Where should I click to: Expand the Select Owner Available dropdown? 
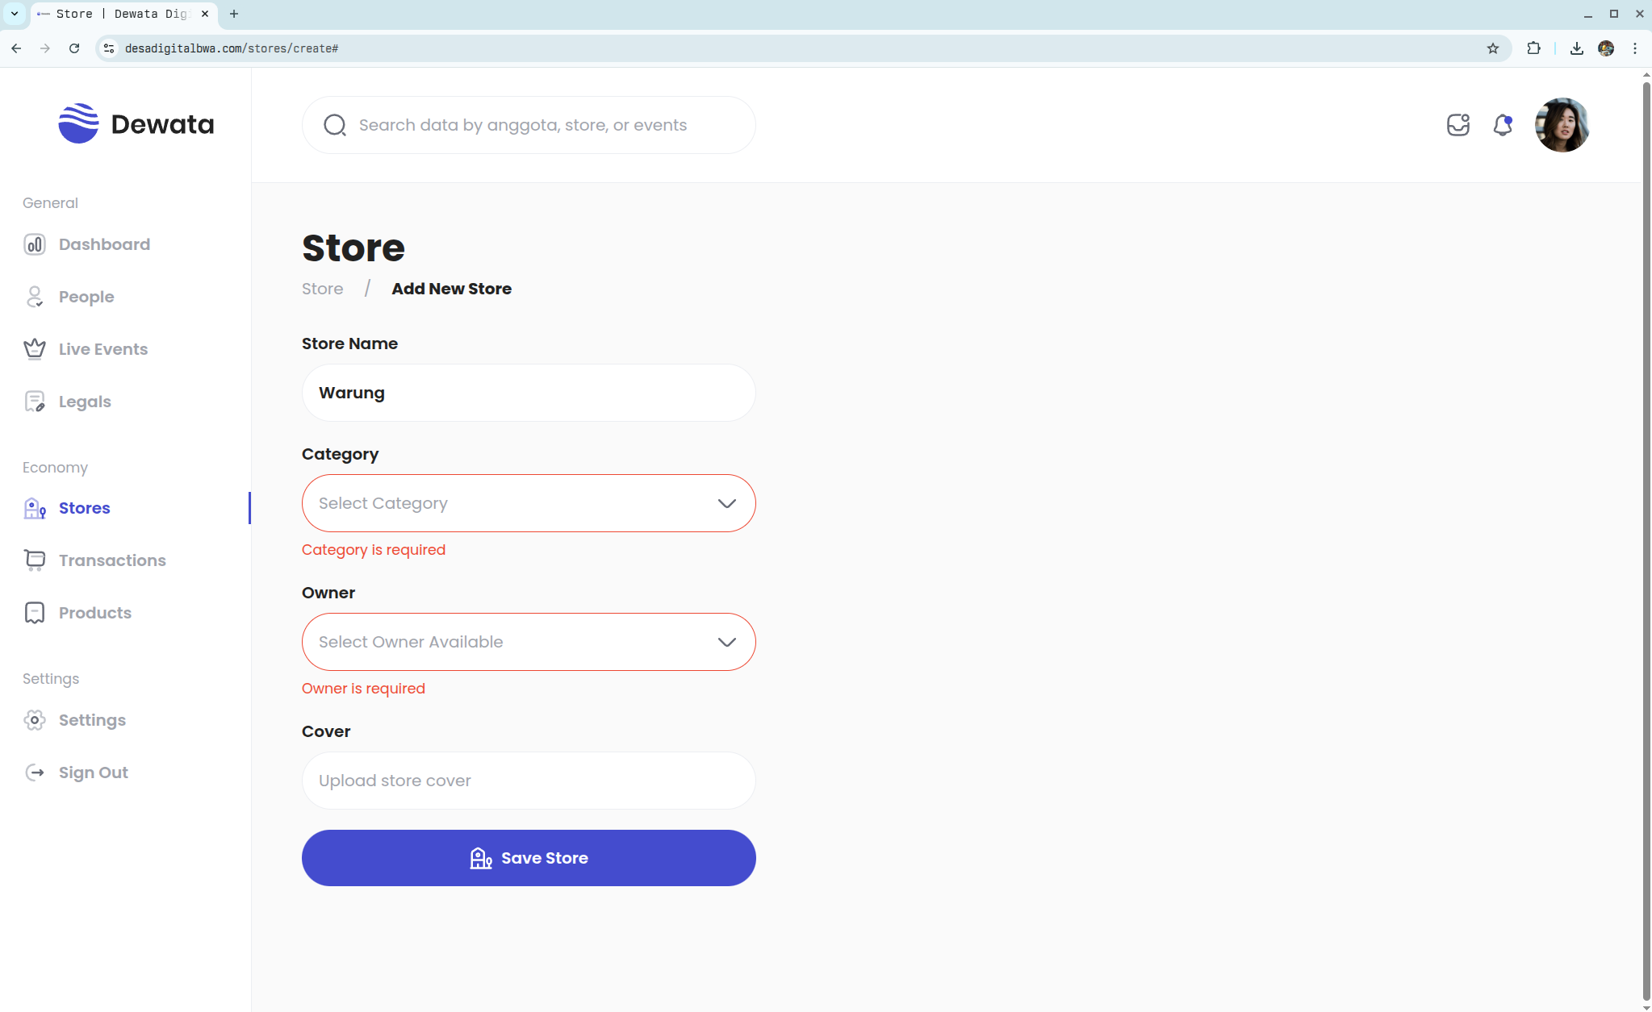click(529, 642)
